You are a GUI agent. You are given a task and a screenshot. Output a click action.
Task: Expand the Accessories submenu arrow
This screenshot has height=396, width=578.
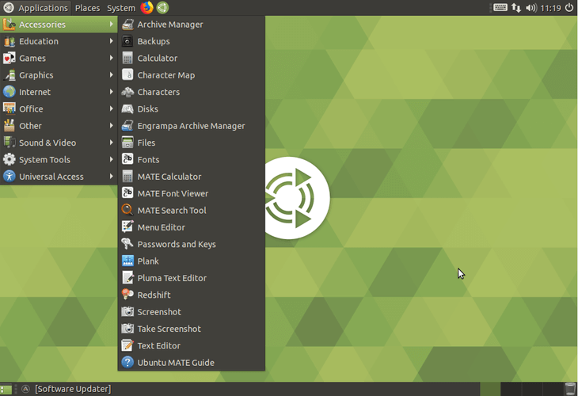[x=111, y=24]
